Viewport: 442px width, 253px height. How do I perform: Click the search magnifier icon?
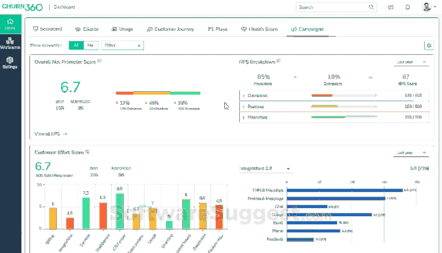click(371, 7)
